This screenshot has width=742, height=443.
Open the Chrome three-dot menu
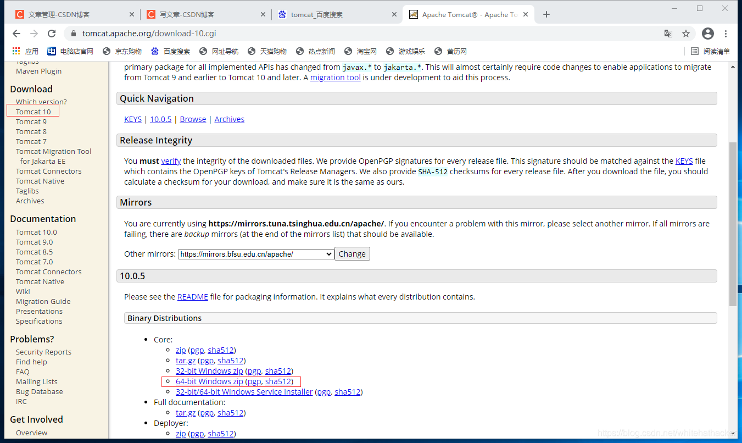(726, 34)
